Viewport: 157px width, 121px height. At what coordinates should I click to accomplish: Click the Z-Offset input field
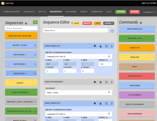point(87,71)
